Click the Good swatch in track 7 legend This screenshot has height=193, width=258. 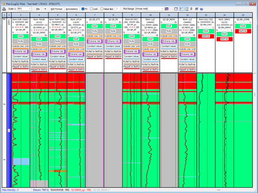coord(95,26)
